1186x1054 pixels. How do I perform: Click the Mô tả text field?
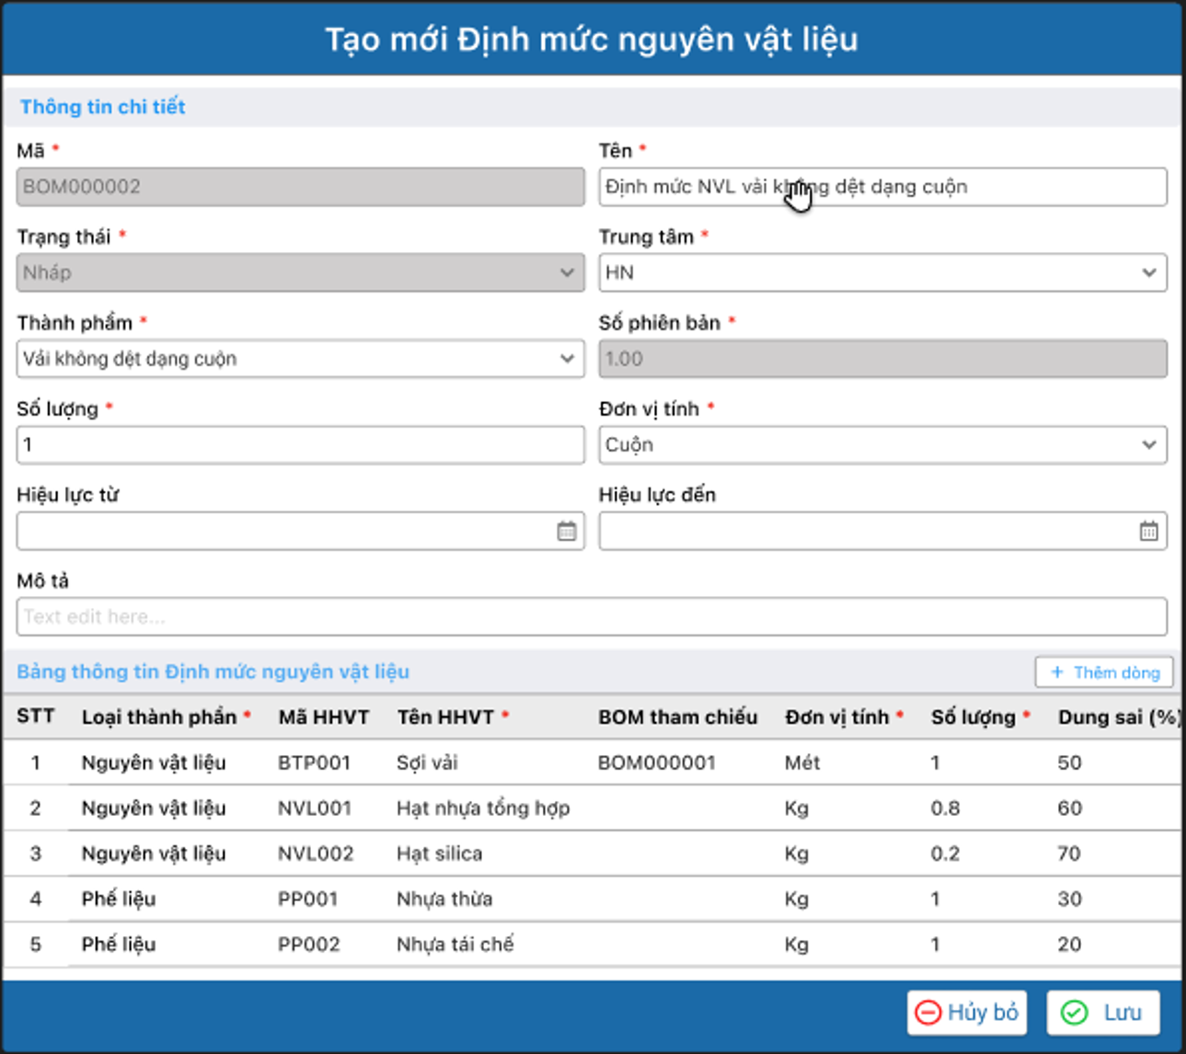591,617
